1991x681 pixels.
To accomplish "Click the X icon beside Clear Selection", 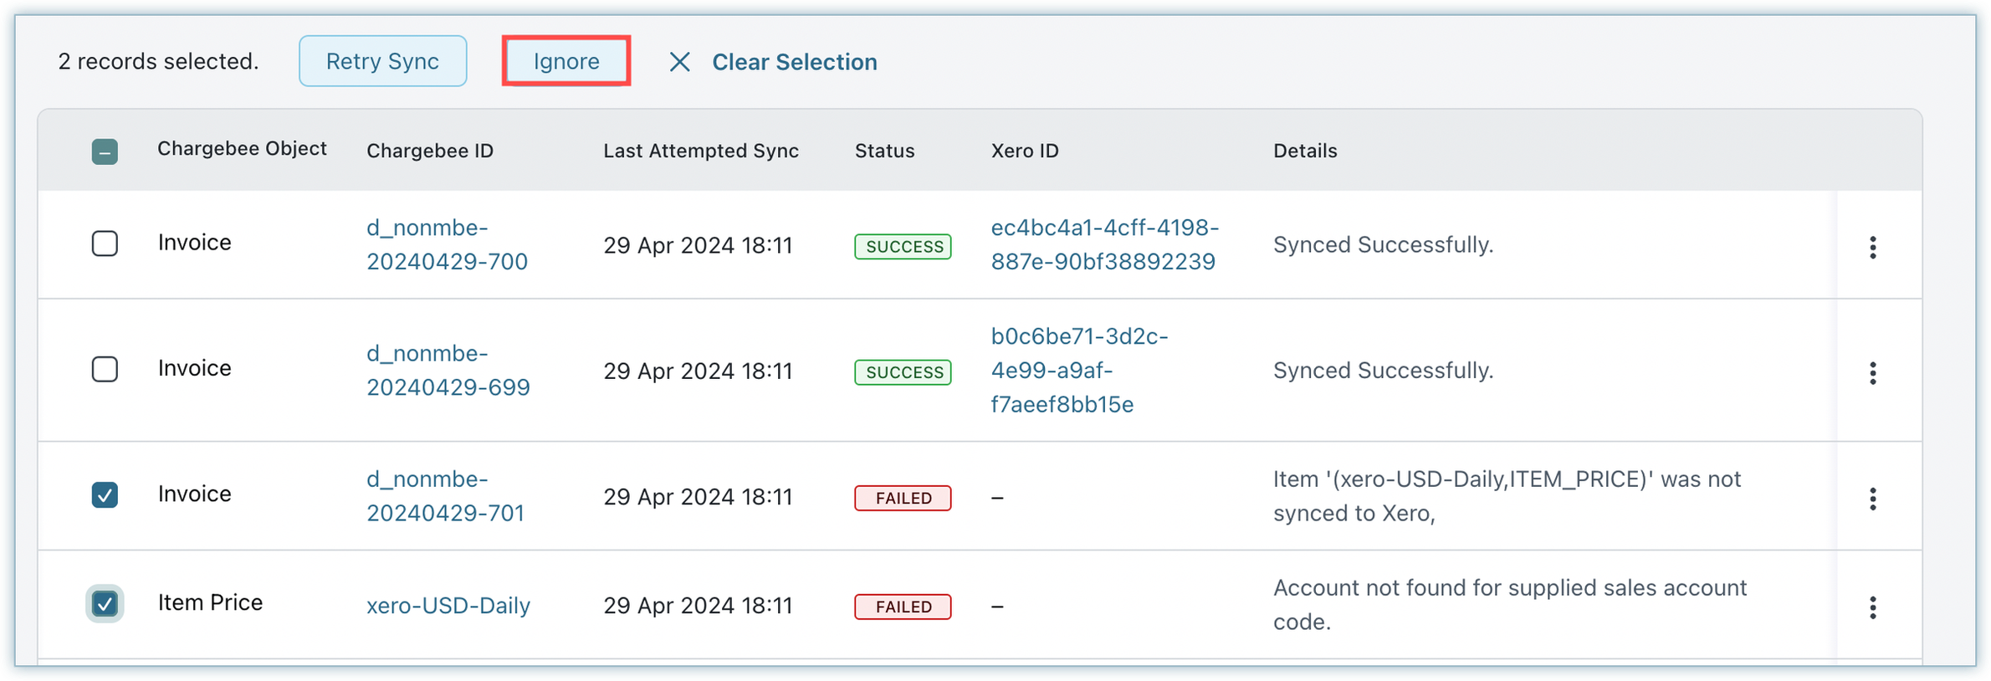I will coord(679,62).
